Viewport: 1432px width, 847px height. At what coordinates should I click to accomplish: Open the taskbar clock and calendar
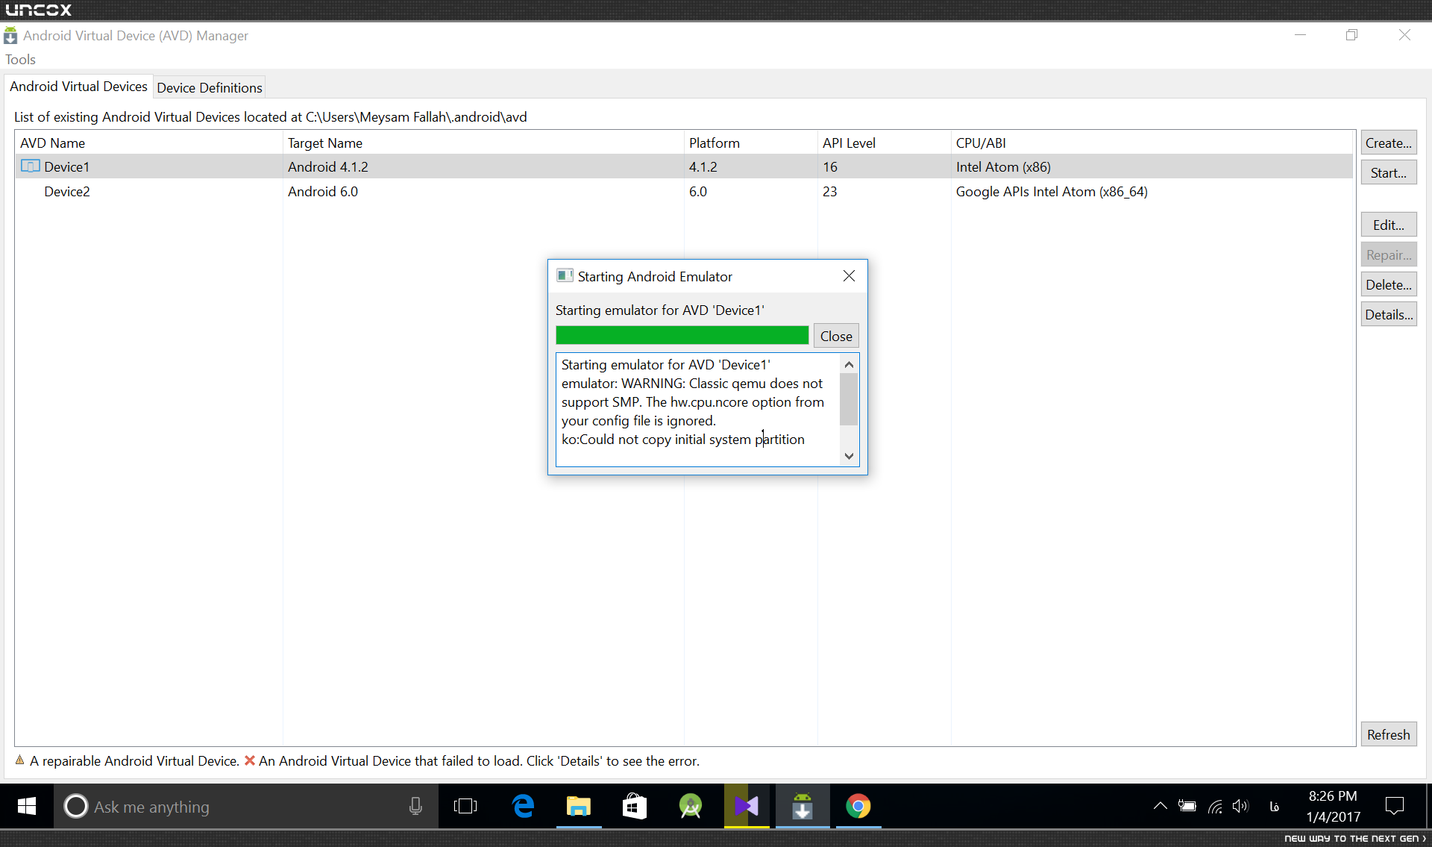click(x=1333, y=806)
